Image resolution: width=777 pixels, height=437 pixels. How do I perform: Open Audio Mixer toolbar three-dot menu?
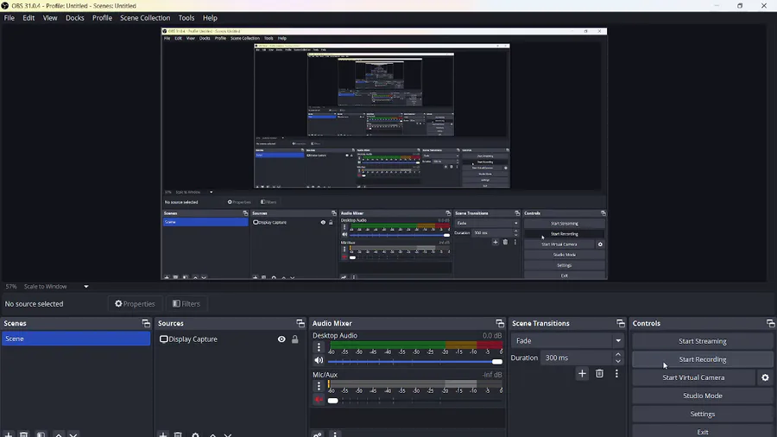(x=335, y=434)
